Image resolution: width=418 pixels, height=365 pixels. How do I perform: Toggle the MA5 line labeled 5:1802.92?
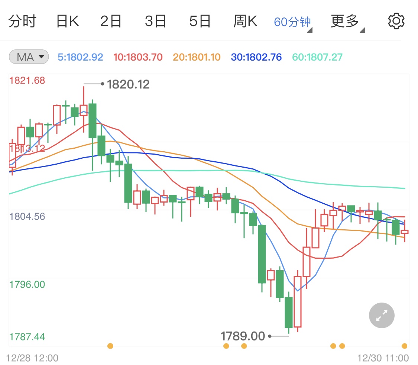tap(80, 56)
